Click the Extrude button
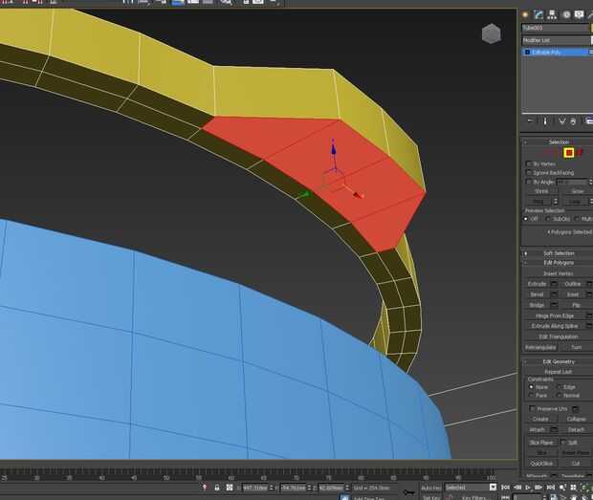 click(x=537, y=284)
